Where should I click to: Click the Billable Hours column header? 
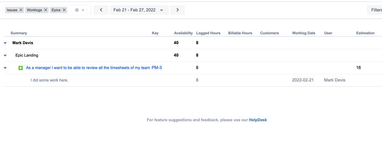point(240,33)
